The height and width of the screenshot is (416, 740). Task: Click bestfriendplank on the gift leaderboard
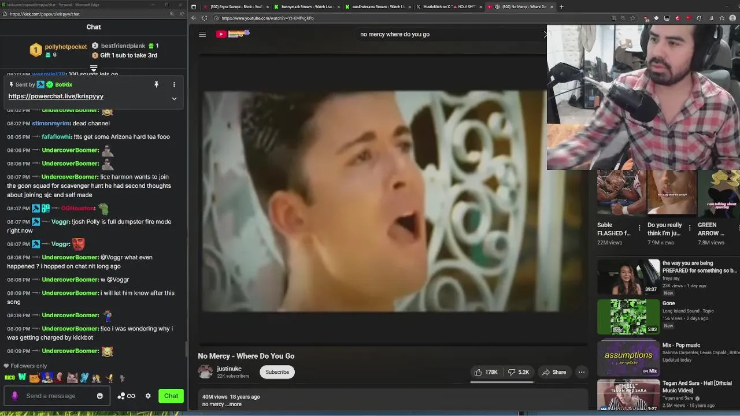123,46
